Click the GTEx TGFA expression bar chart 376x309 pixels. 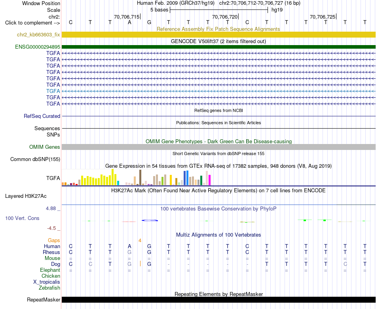coord(136,177)
